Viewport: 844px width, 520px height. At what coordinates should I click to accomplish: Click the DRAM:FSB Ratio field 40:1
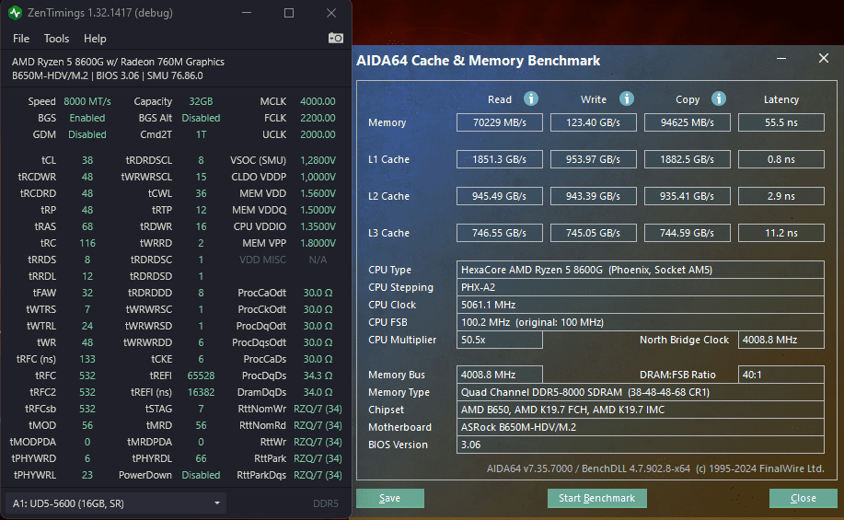(781, 375)
